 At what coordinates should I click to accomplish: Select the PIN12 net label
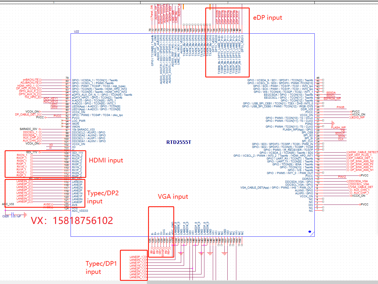342,177
